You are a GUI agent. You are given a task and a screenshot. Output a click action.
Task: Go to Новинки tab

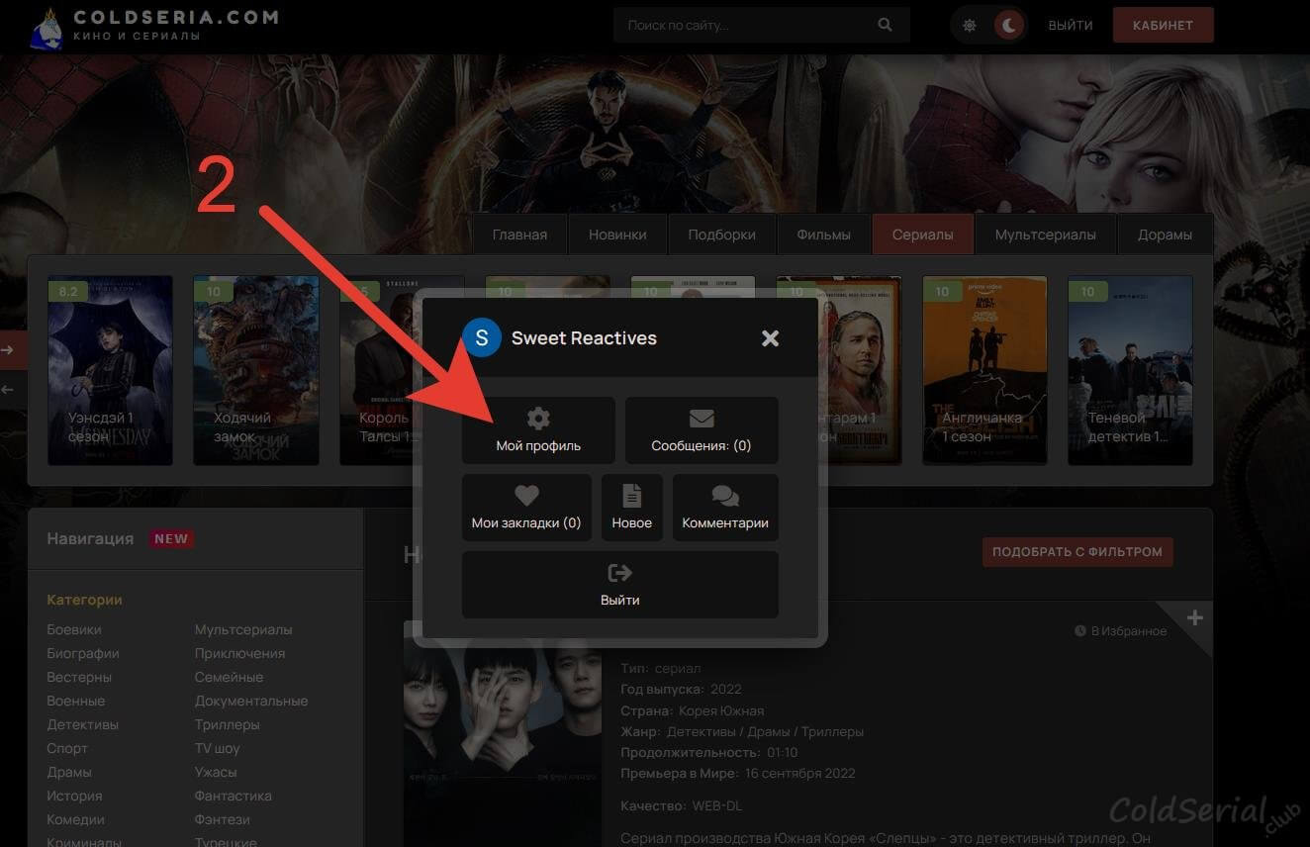tap(617, 235)
